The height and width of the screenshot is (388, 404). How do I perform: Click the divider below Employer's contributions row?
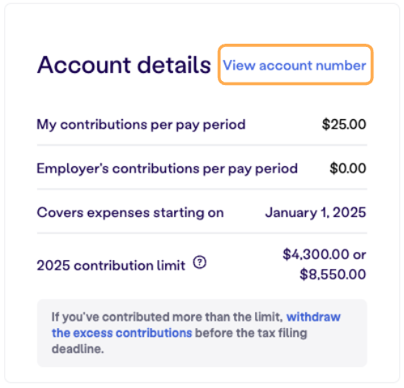point(202,189)
